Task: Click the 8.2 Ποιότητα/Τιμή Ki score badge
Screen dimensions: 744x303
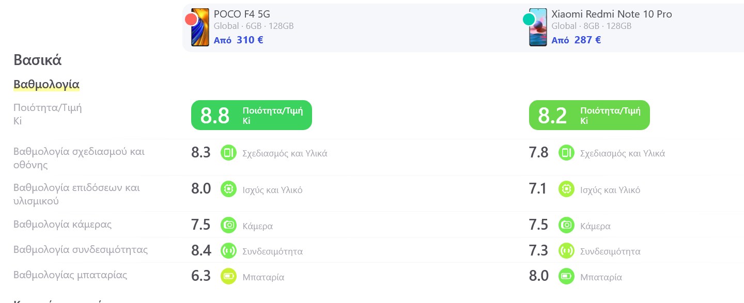Action: coord(590,115)
